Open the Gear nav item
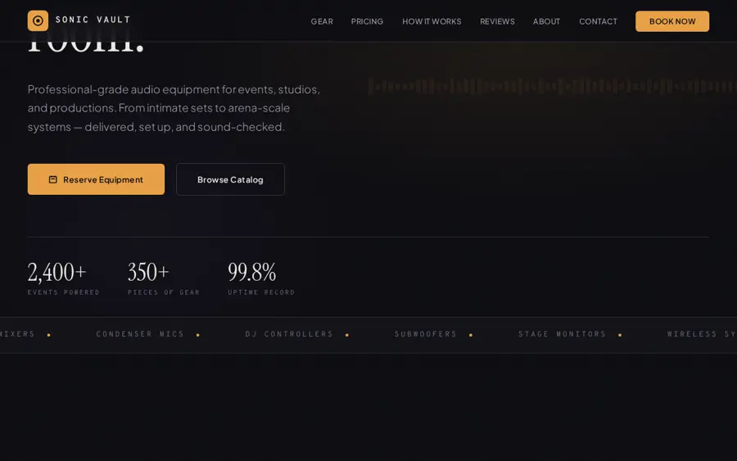Viewport: 737px width, 461px height. [x=322, y=21]
